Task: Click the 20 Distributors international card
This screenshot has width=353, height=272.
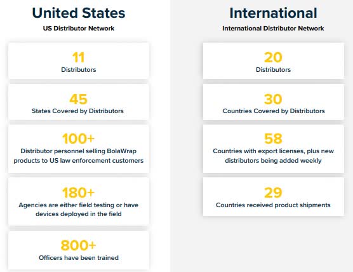Action: point(274,61)
